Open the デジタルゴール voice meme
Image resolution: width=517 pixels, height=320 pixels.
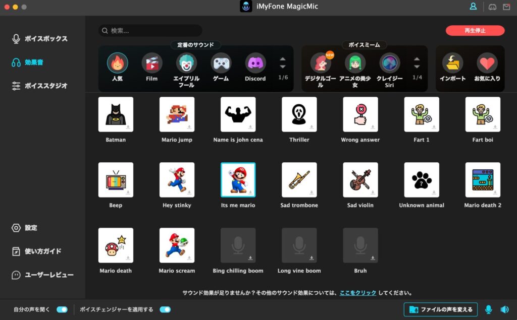pyautogui.click(x=321, y=63)
